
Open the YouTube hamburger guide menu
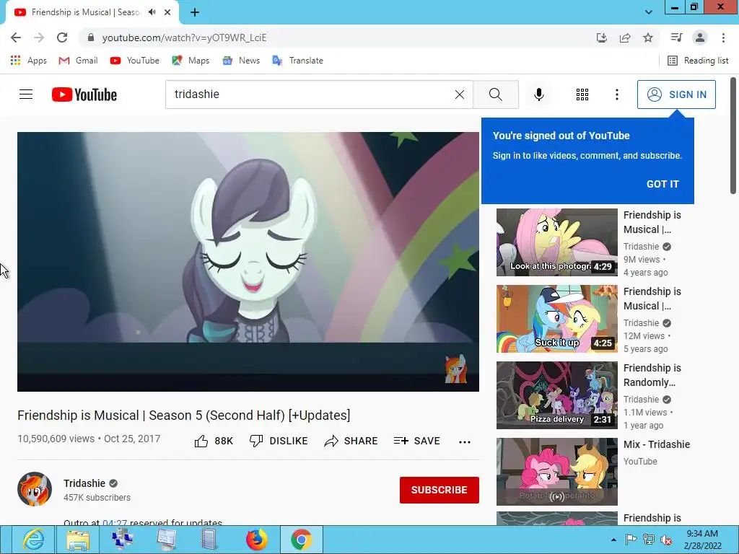(x=26, y=94)
